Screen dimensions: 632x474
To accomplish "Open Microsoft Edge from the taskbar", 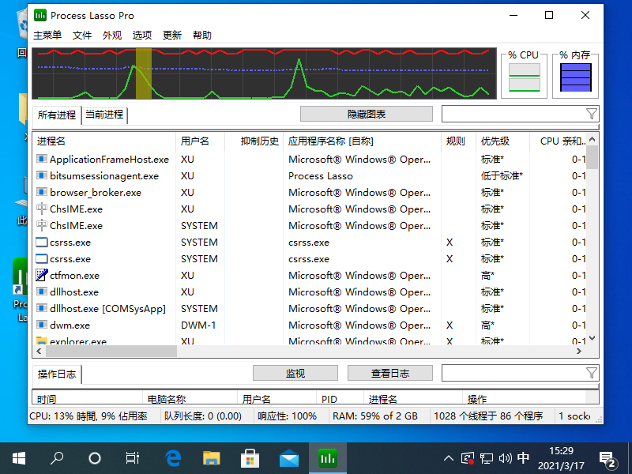I will point(173,457).
